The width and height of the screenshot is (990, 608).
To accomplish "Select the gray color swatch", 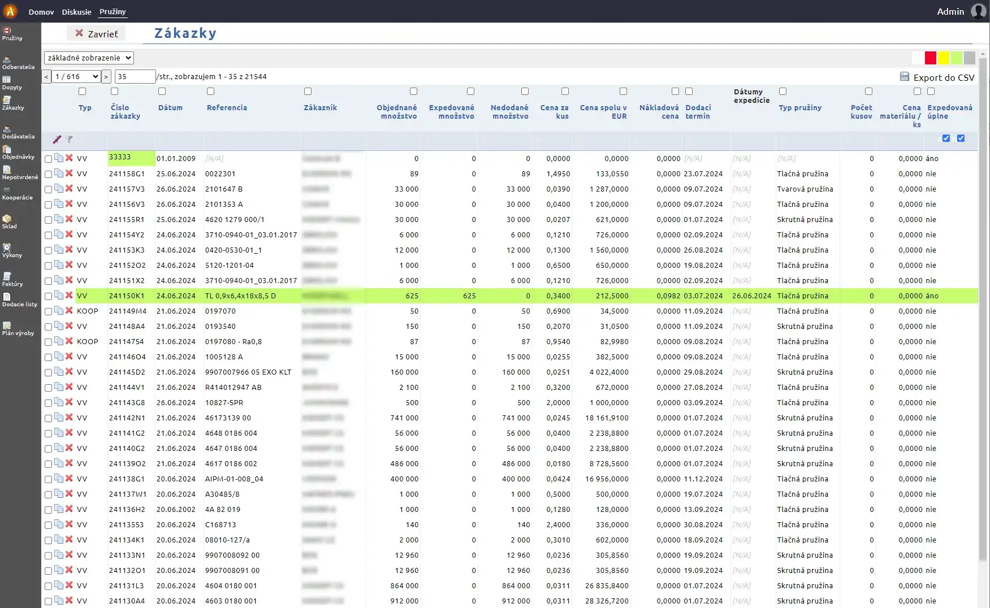I will [x=969, y=58].
